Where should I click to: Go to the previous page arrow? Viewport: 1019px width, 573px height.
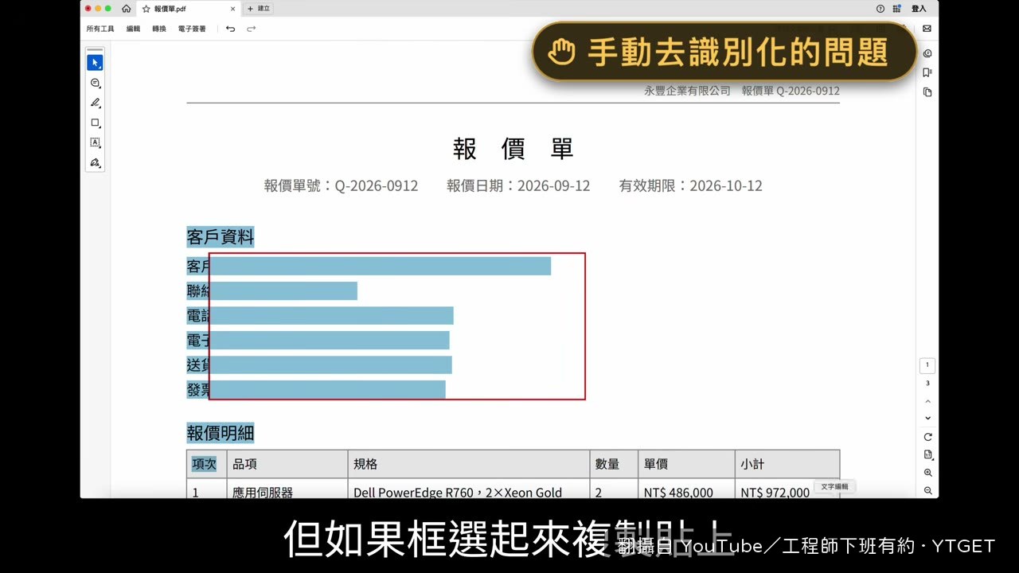point(927,402)
